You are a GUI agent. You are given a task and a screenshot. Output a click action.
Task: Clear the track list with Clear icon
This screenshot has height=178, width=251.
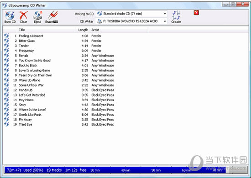(x=23, y=17)
